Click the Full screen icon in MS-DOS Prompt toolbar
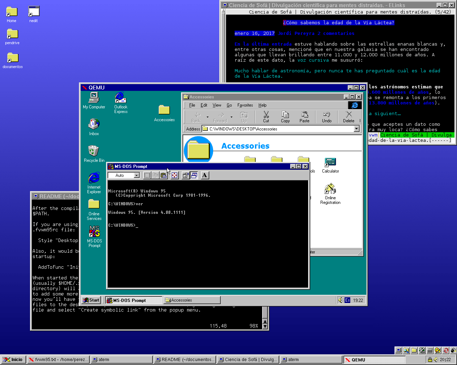 coord(175,175)
